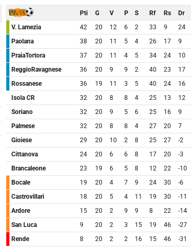Select Isola CR row
191x251 pixels.
pyautogui.click(x=99, y=98)
